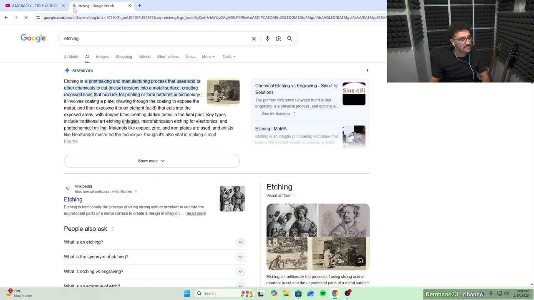
Task: Open AI Overview three-dot options menu
Action: pyautogui.click(x=367, y=70)
